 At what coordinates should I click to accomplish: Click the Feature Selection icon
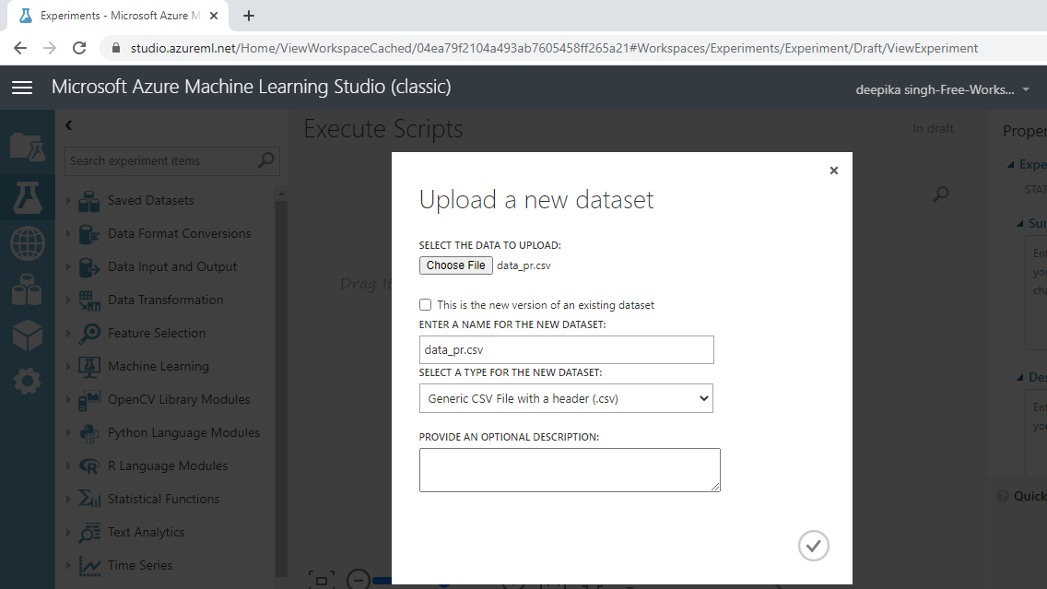(x=88, y=334)
